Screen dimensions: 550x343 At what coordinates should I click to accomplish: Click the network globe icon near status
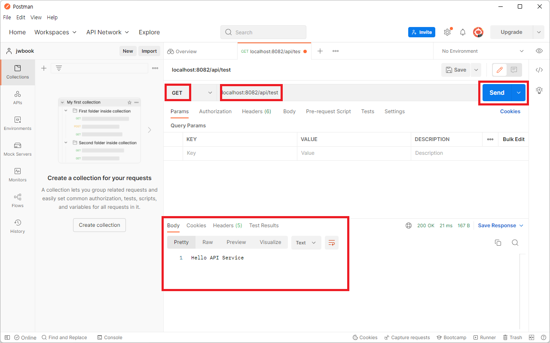[409, 226]
